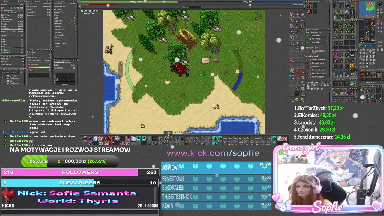This screenshot has width=384, height=216.
Task: Collapse the XP Analyser panel
Action: point(23,57)
